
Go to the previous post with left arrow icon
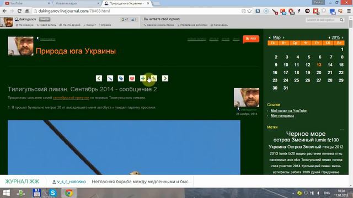point(99,78)
